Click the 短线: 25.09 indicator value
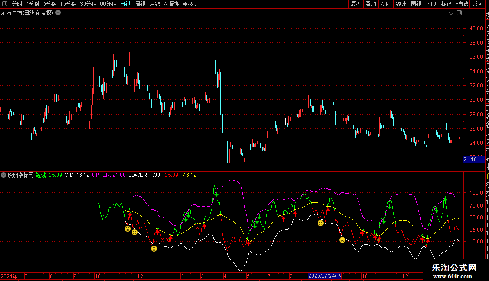Screen dimensions: 489x281 click(49, 175)
